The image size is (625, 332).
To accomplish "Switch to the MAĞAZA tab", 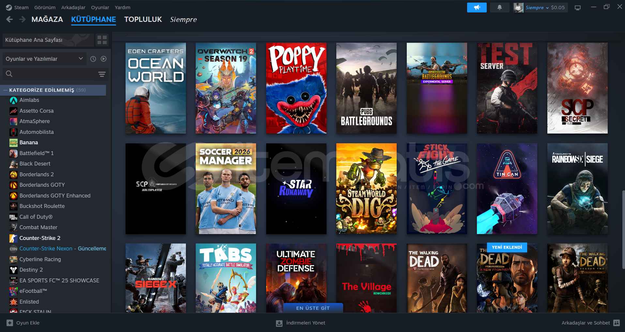I will tap(47, 20).
